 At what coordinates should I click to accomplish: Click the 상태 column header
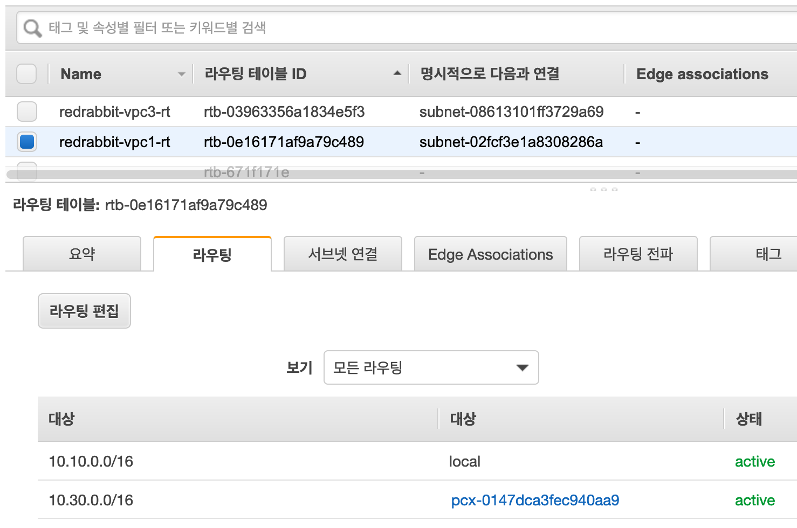point(749,419)
